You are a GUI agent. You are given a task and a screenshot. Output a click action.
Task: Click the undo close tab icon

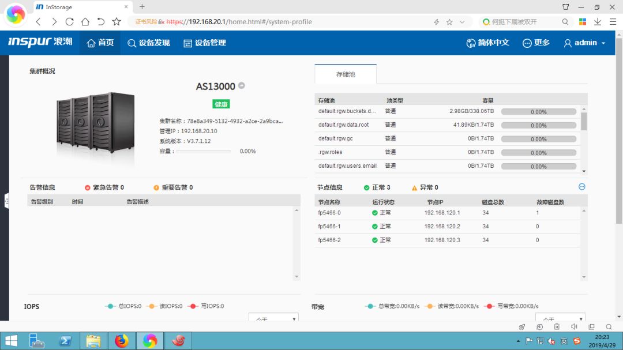coord(101,22)
